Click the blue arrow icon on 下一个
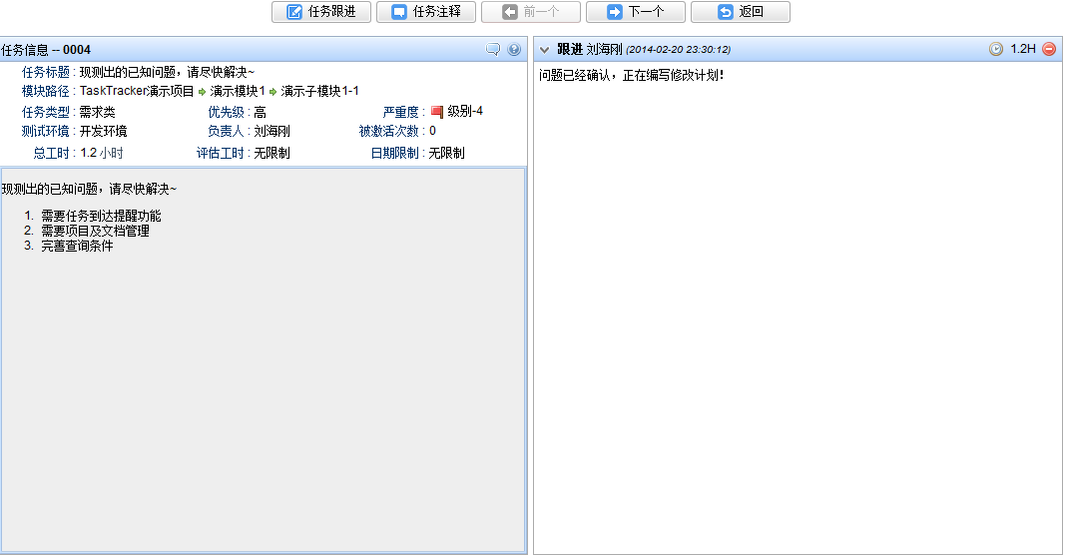Image resolution: width=1065 pixels, height=558 pixels. point(614,12)
